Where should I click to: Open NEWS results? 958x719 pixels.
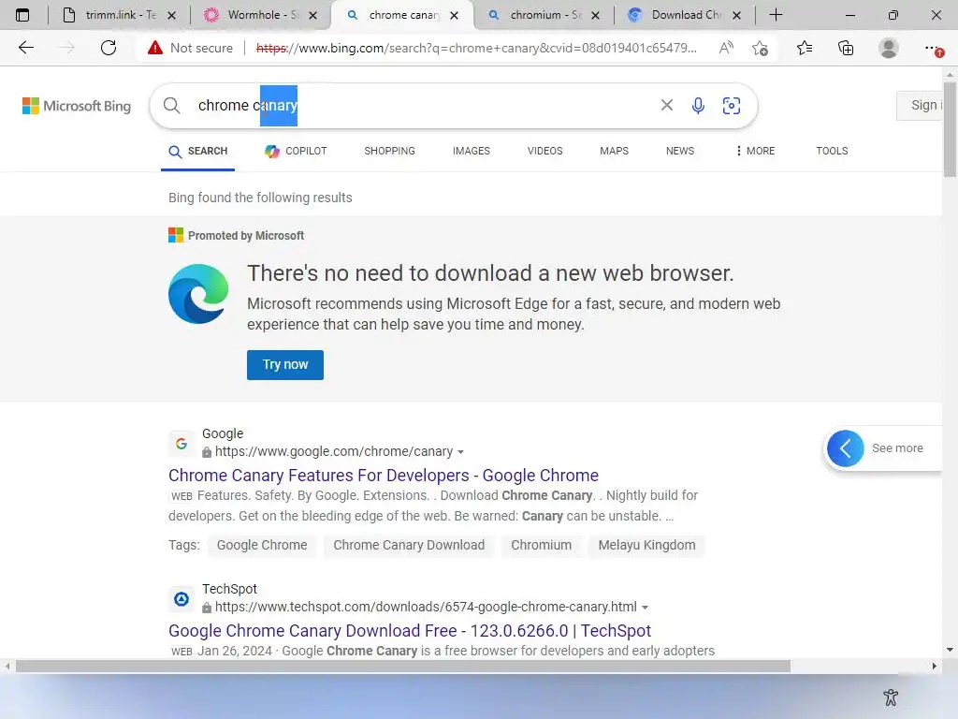pos(680,151)
